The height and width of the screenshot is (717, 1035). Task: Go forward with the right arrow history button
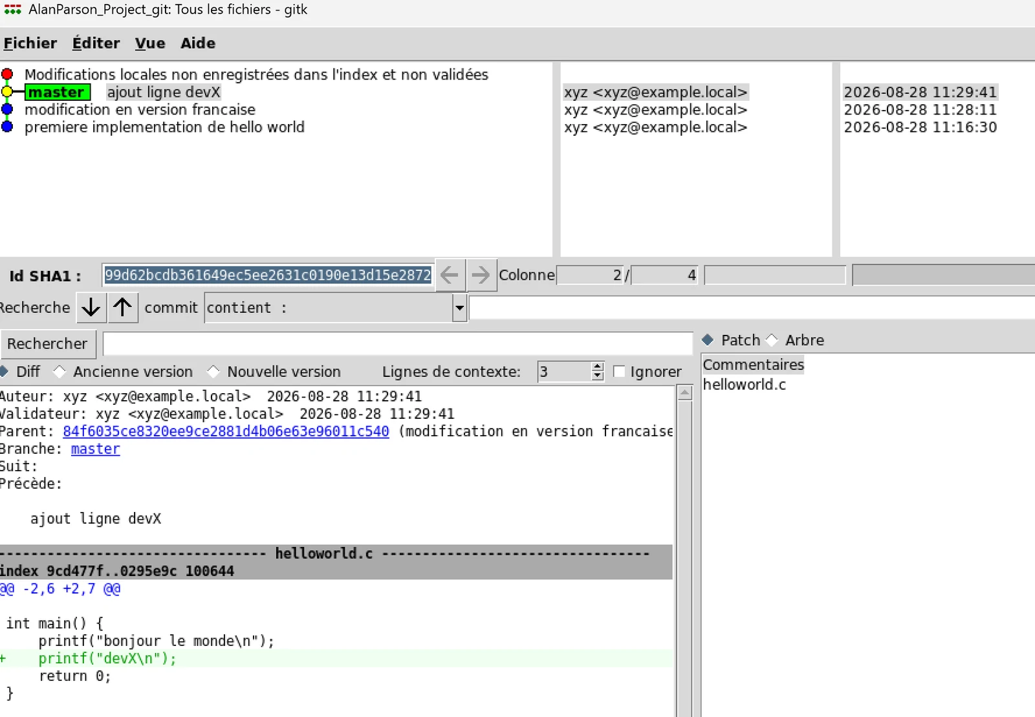(x=481, y=275)
